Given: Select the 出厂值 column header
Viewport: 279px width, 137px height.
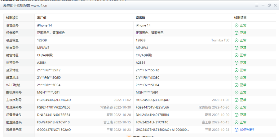Looking at the screenshot, I should [x=42, y=18].
